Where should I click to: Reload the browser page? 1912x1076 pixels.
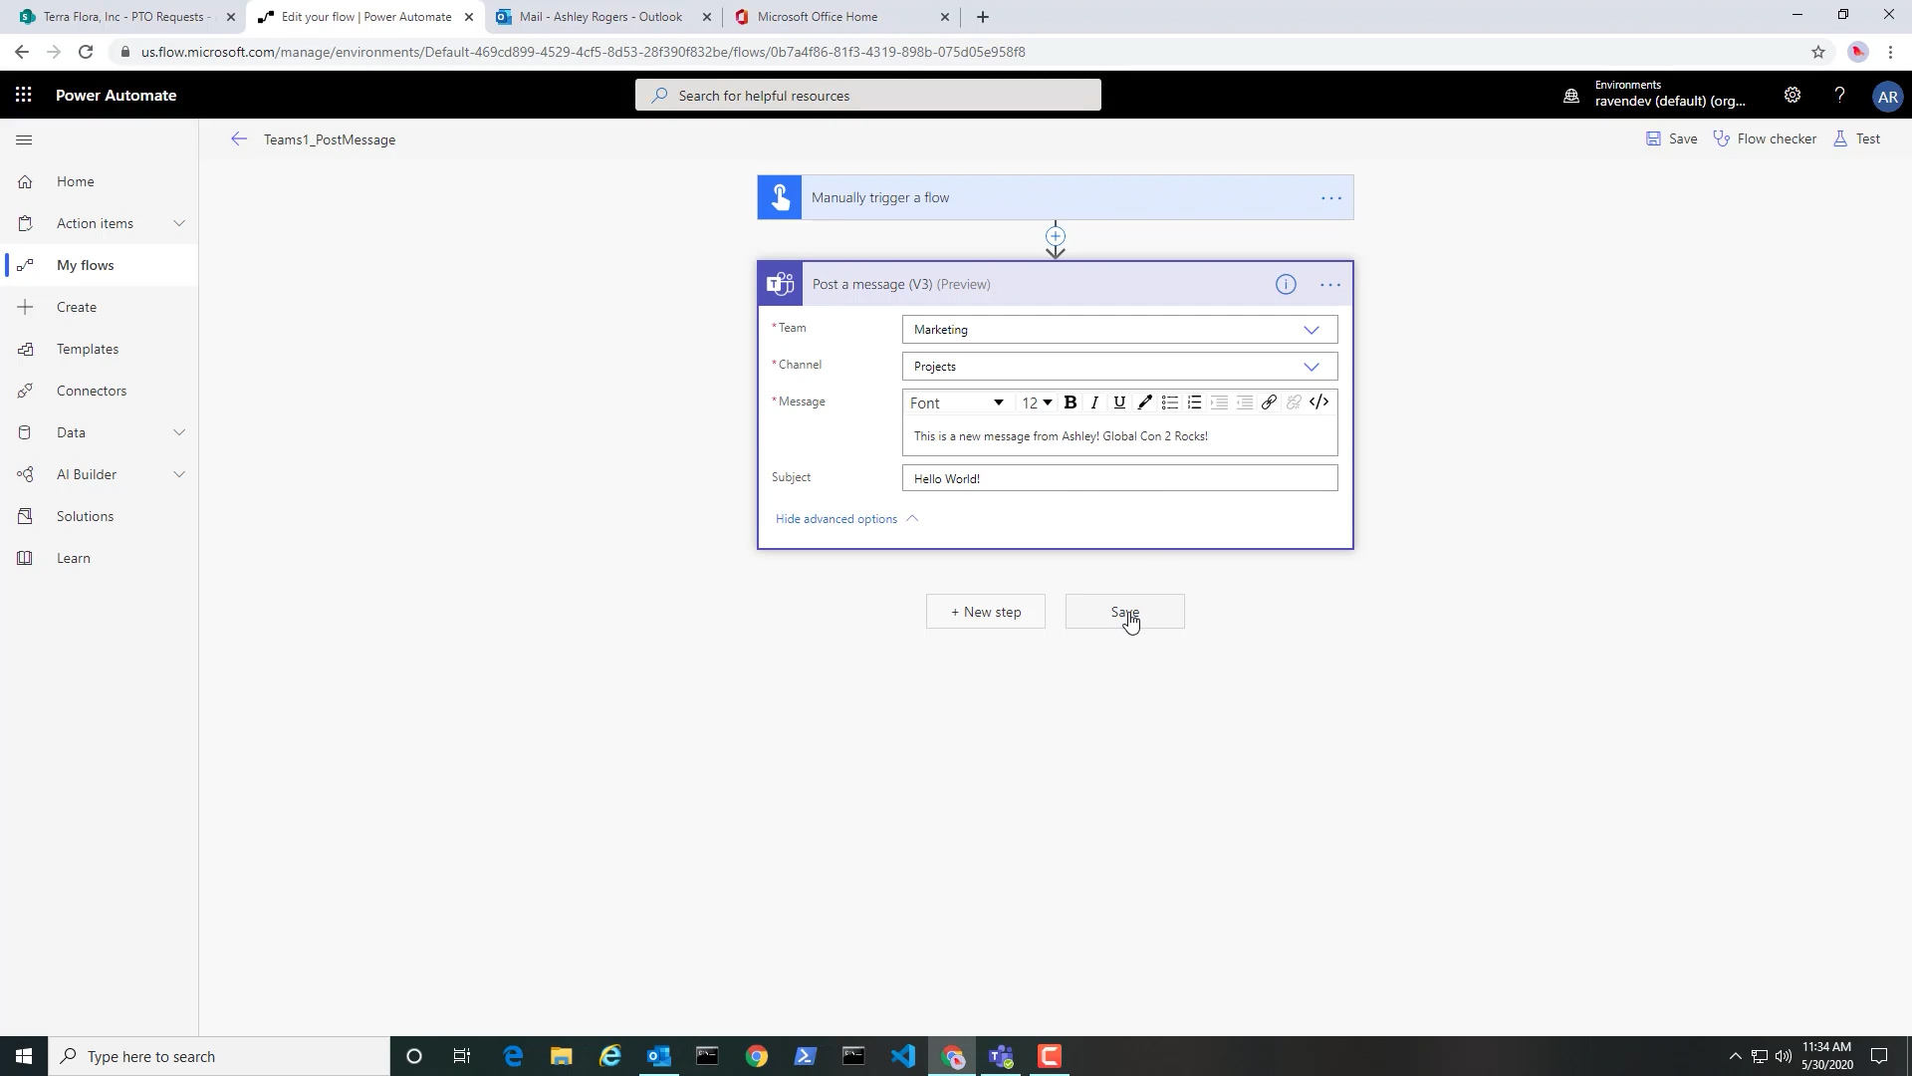pos(86,52)
